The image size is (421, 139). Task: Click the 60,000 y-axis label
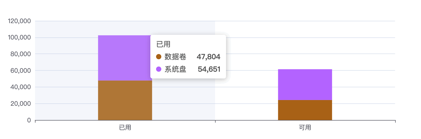tap(21, 71)
